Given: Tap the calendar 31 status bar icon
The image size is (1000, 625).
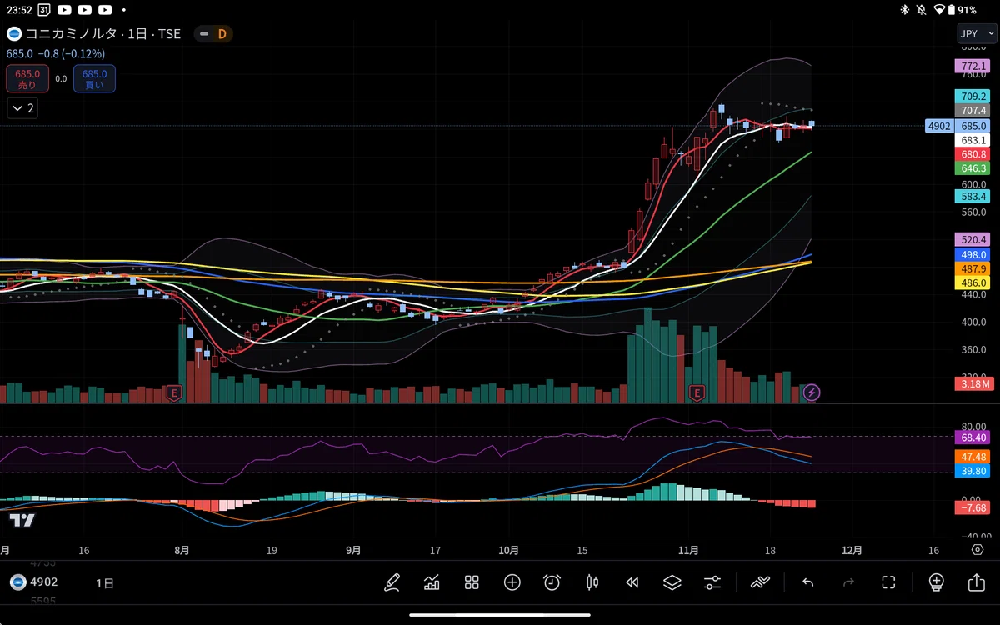Looking at the screenshot, I should coord(43,10).
